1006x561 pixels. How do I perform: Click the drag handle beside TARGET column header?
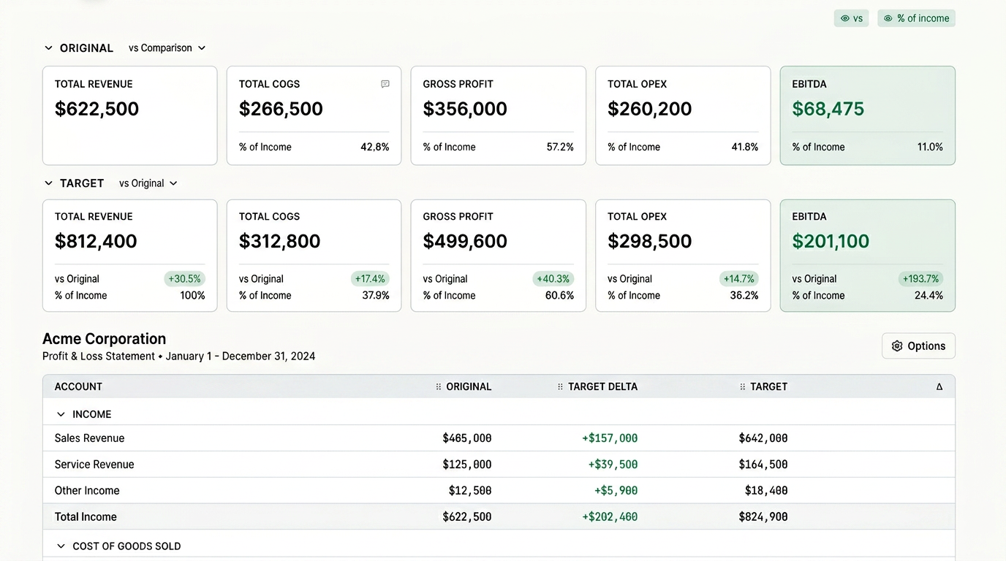point(742,387)
